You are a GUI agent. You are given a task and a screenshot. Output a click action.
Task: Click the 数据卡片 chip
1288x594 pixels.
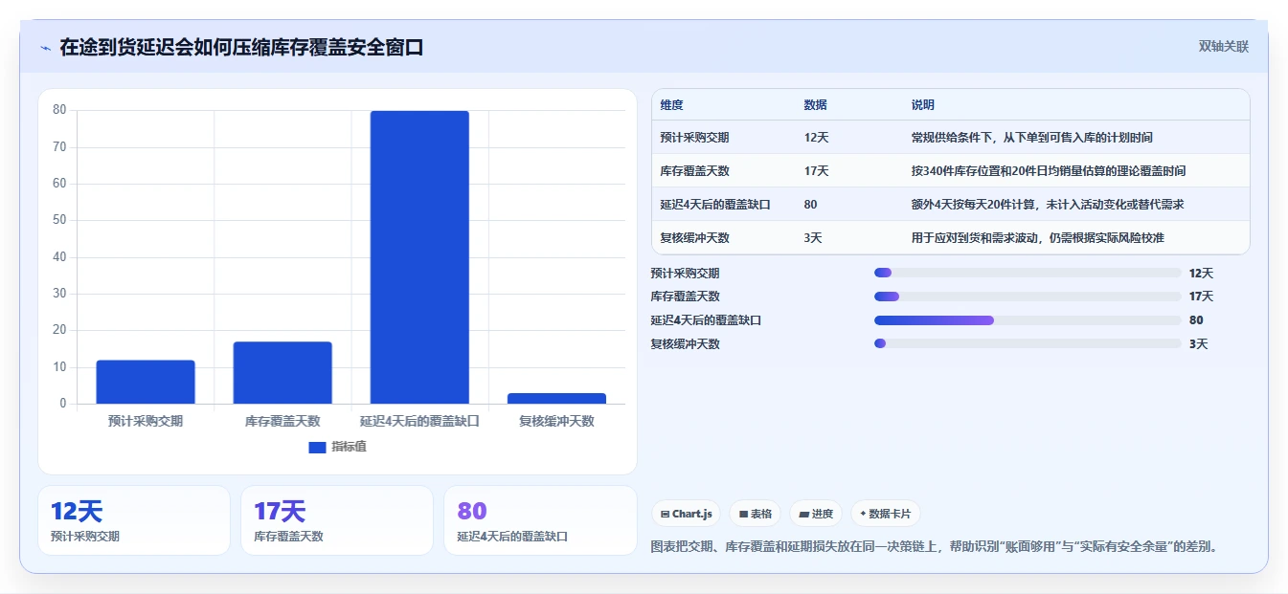tap(886, 514)
